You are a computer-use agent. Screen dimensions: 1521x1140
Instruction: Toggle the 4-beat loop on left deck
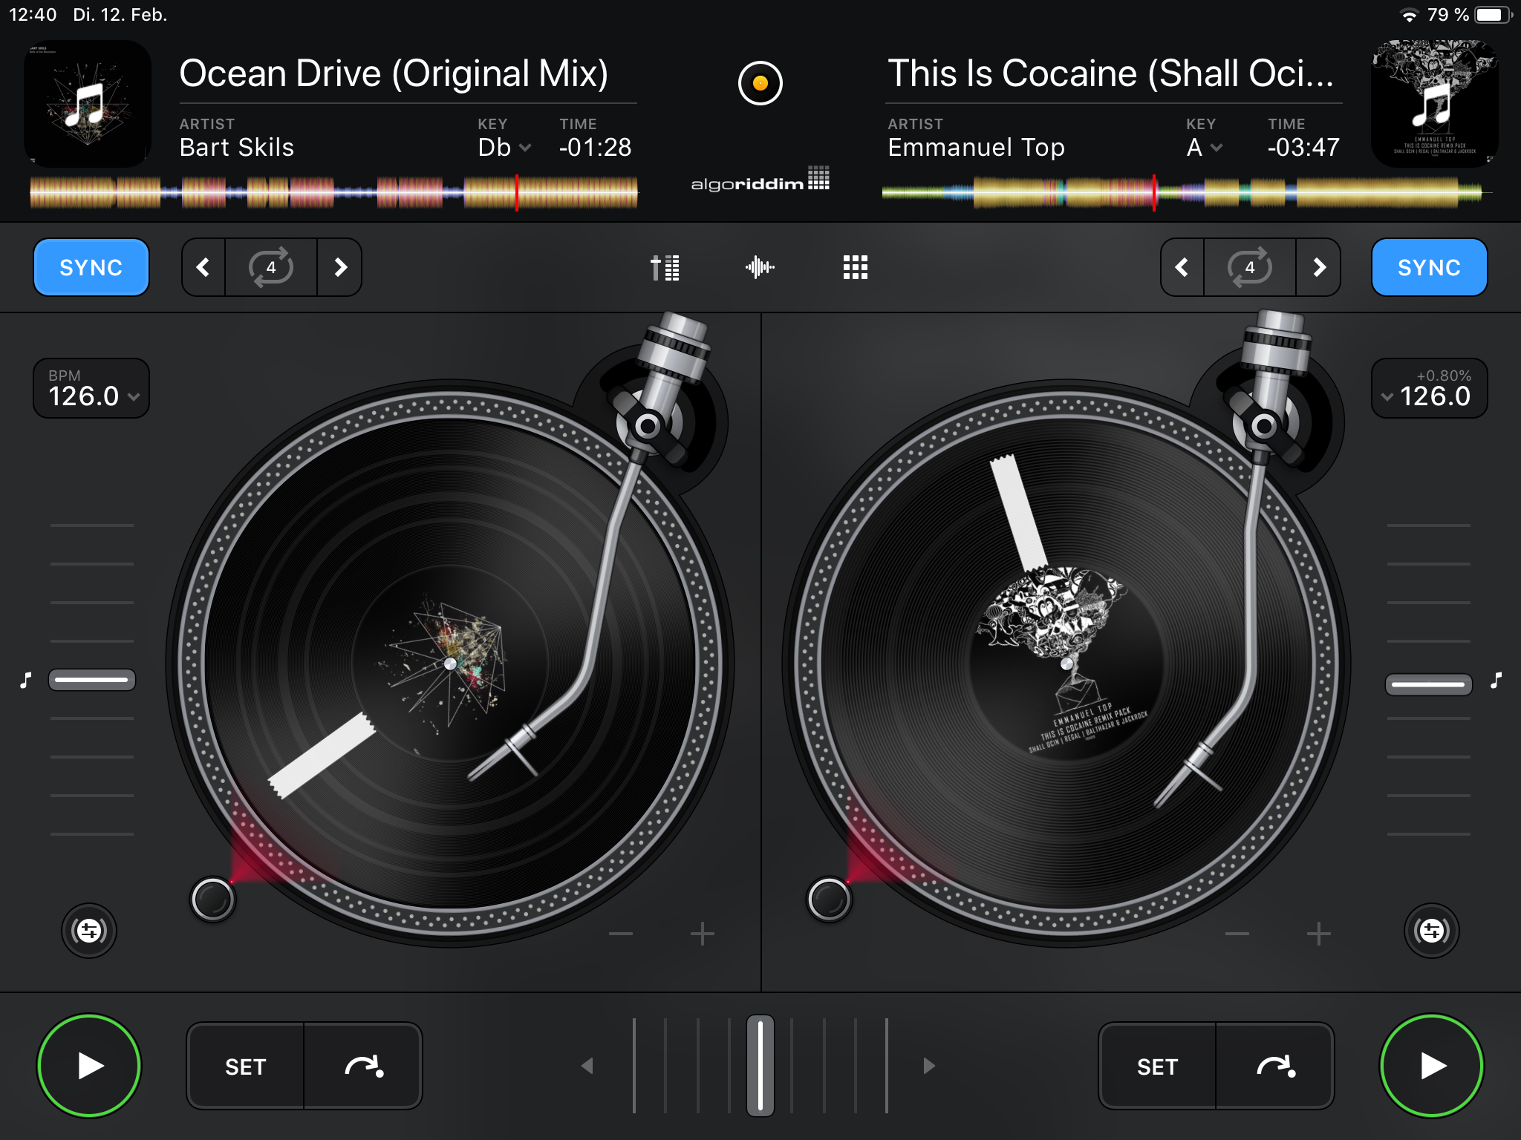[271, 267]
